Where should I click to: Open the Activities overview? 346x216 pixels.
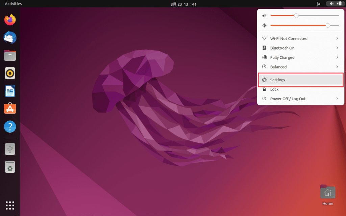coord(13,4)
